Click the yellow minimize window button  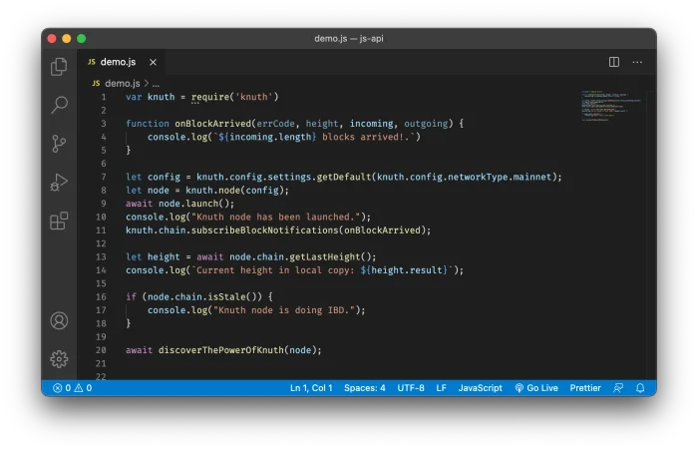coord(67,38)
